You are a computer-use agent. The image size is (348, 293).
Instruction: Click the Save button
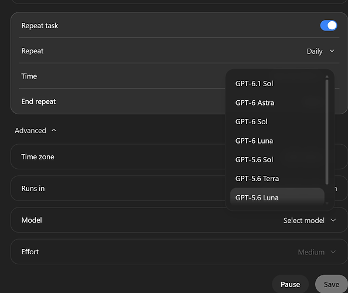pyautogui.click(x=332, y=284)
